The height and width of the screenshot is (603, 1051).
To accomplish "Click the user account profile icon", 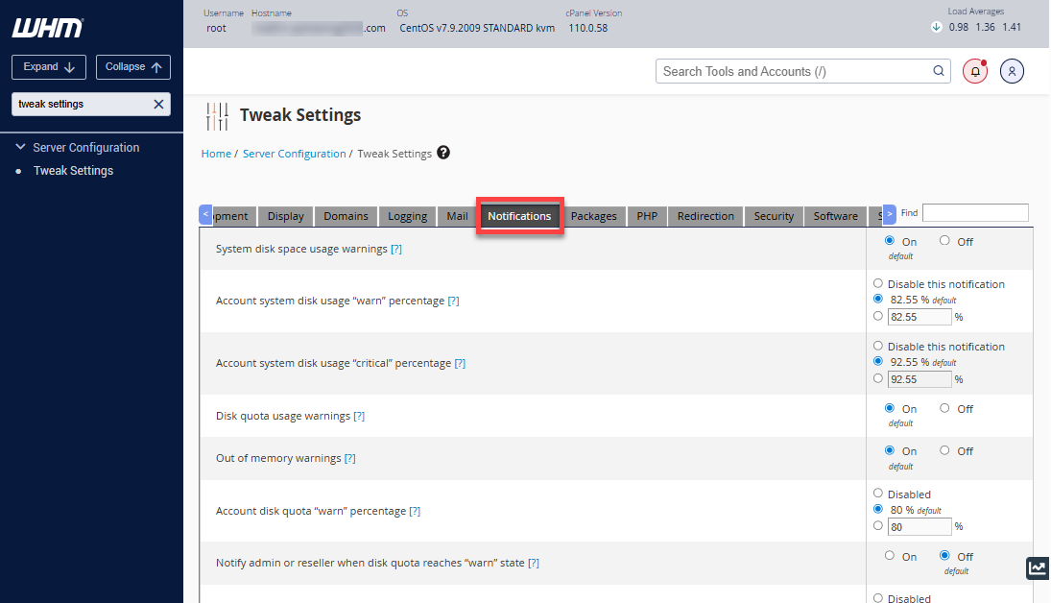I will click(1012, 71).
